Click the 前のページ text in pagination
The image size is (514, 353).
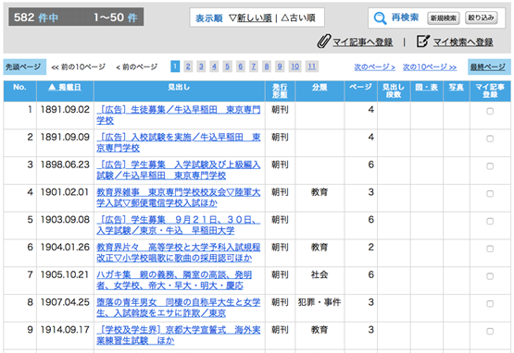pyautogui.click(x=137, y=67)
